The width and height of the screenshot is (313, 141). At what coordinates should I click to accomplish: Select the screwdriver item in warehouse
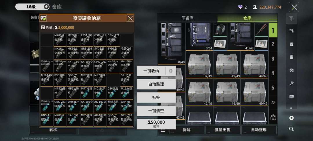coord(261,29)
